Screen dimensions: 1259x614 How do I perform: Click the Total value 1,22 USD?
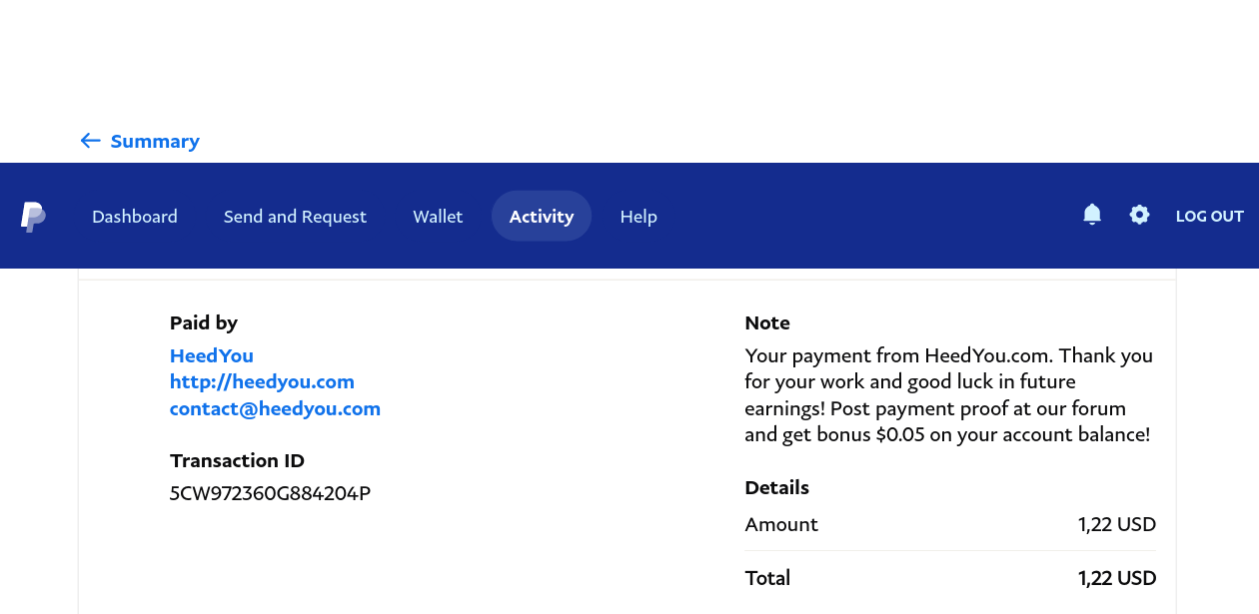pos(1117,578)
